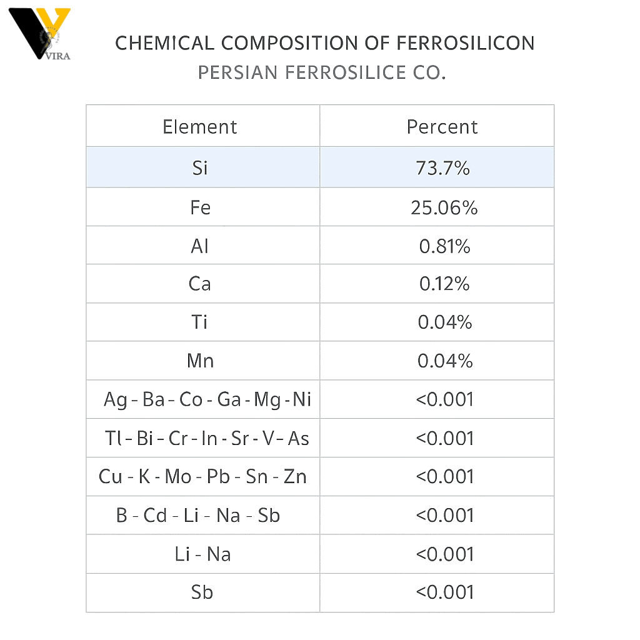Click the 0.12% calcium value
The image size is (640, 640).
[x=444, y=284]
